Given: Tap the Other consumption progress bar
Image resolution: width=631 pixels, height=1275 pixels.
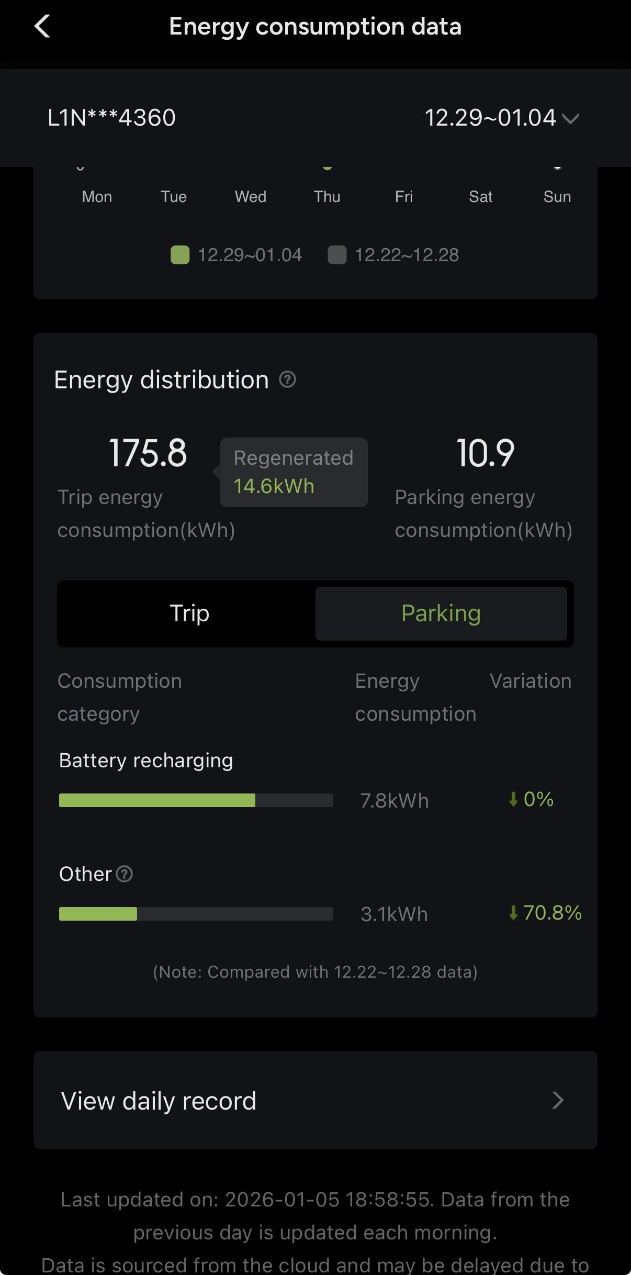Looking at the screenshot, I should pyautogui.click(x=196, y=914).
